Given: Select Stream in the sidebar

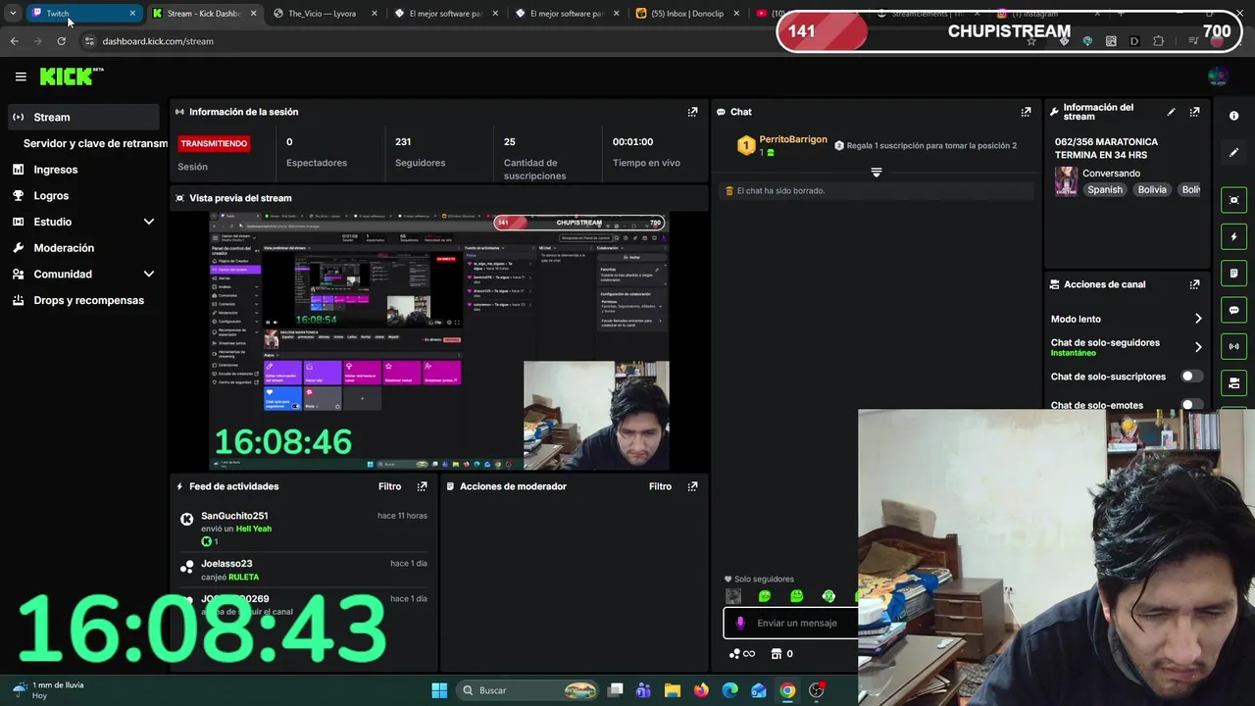Looking at the screenshot, I should [x=81, y=117].
